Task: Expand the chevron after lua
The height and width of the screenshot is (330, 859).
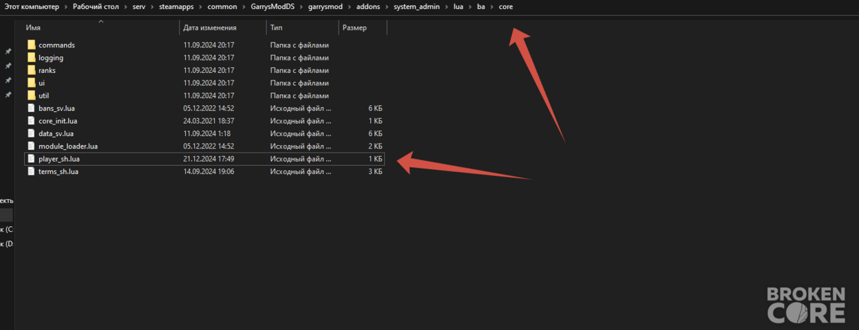Action: click(x=470, y=7)
